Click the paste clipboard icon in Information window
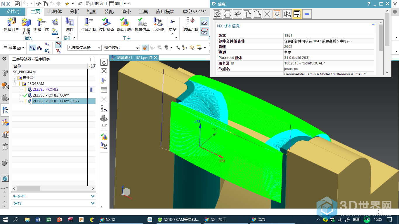This screenshot has width=399, height=224. click(257, 14)
